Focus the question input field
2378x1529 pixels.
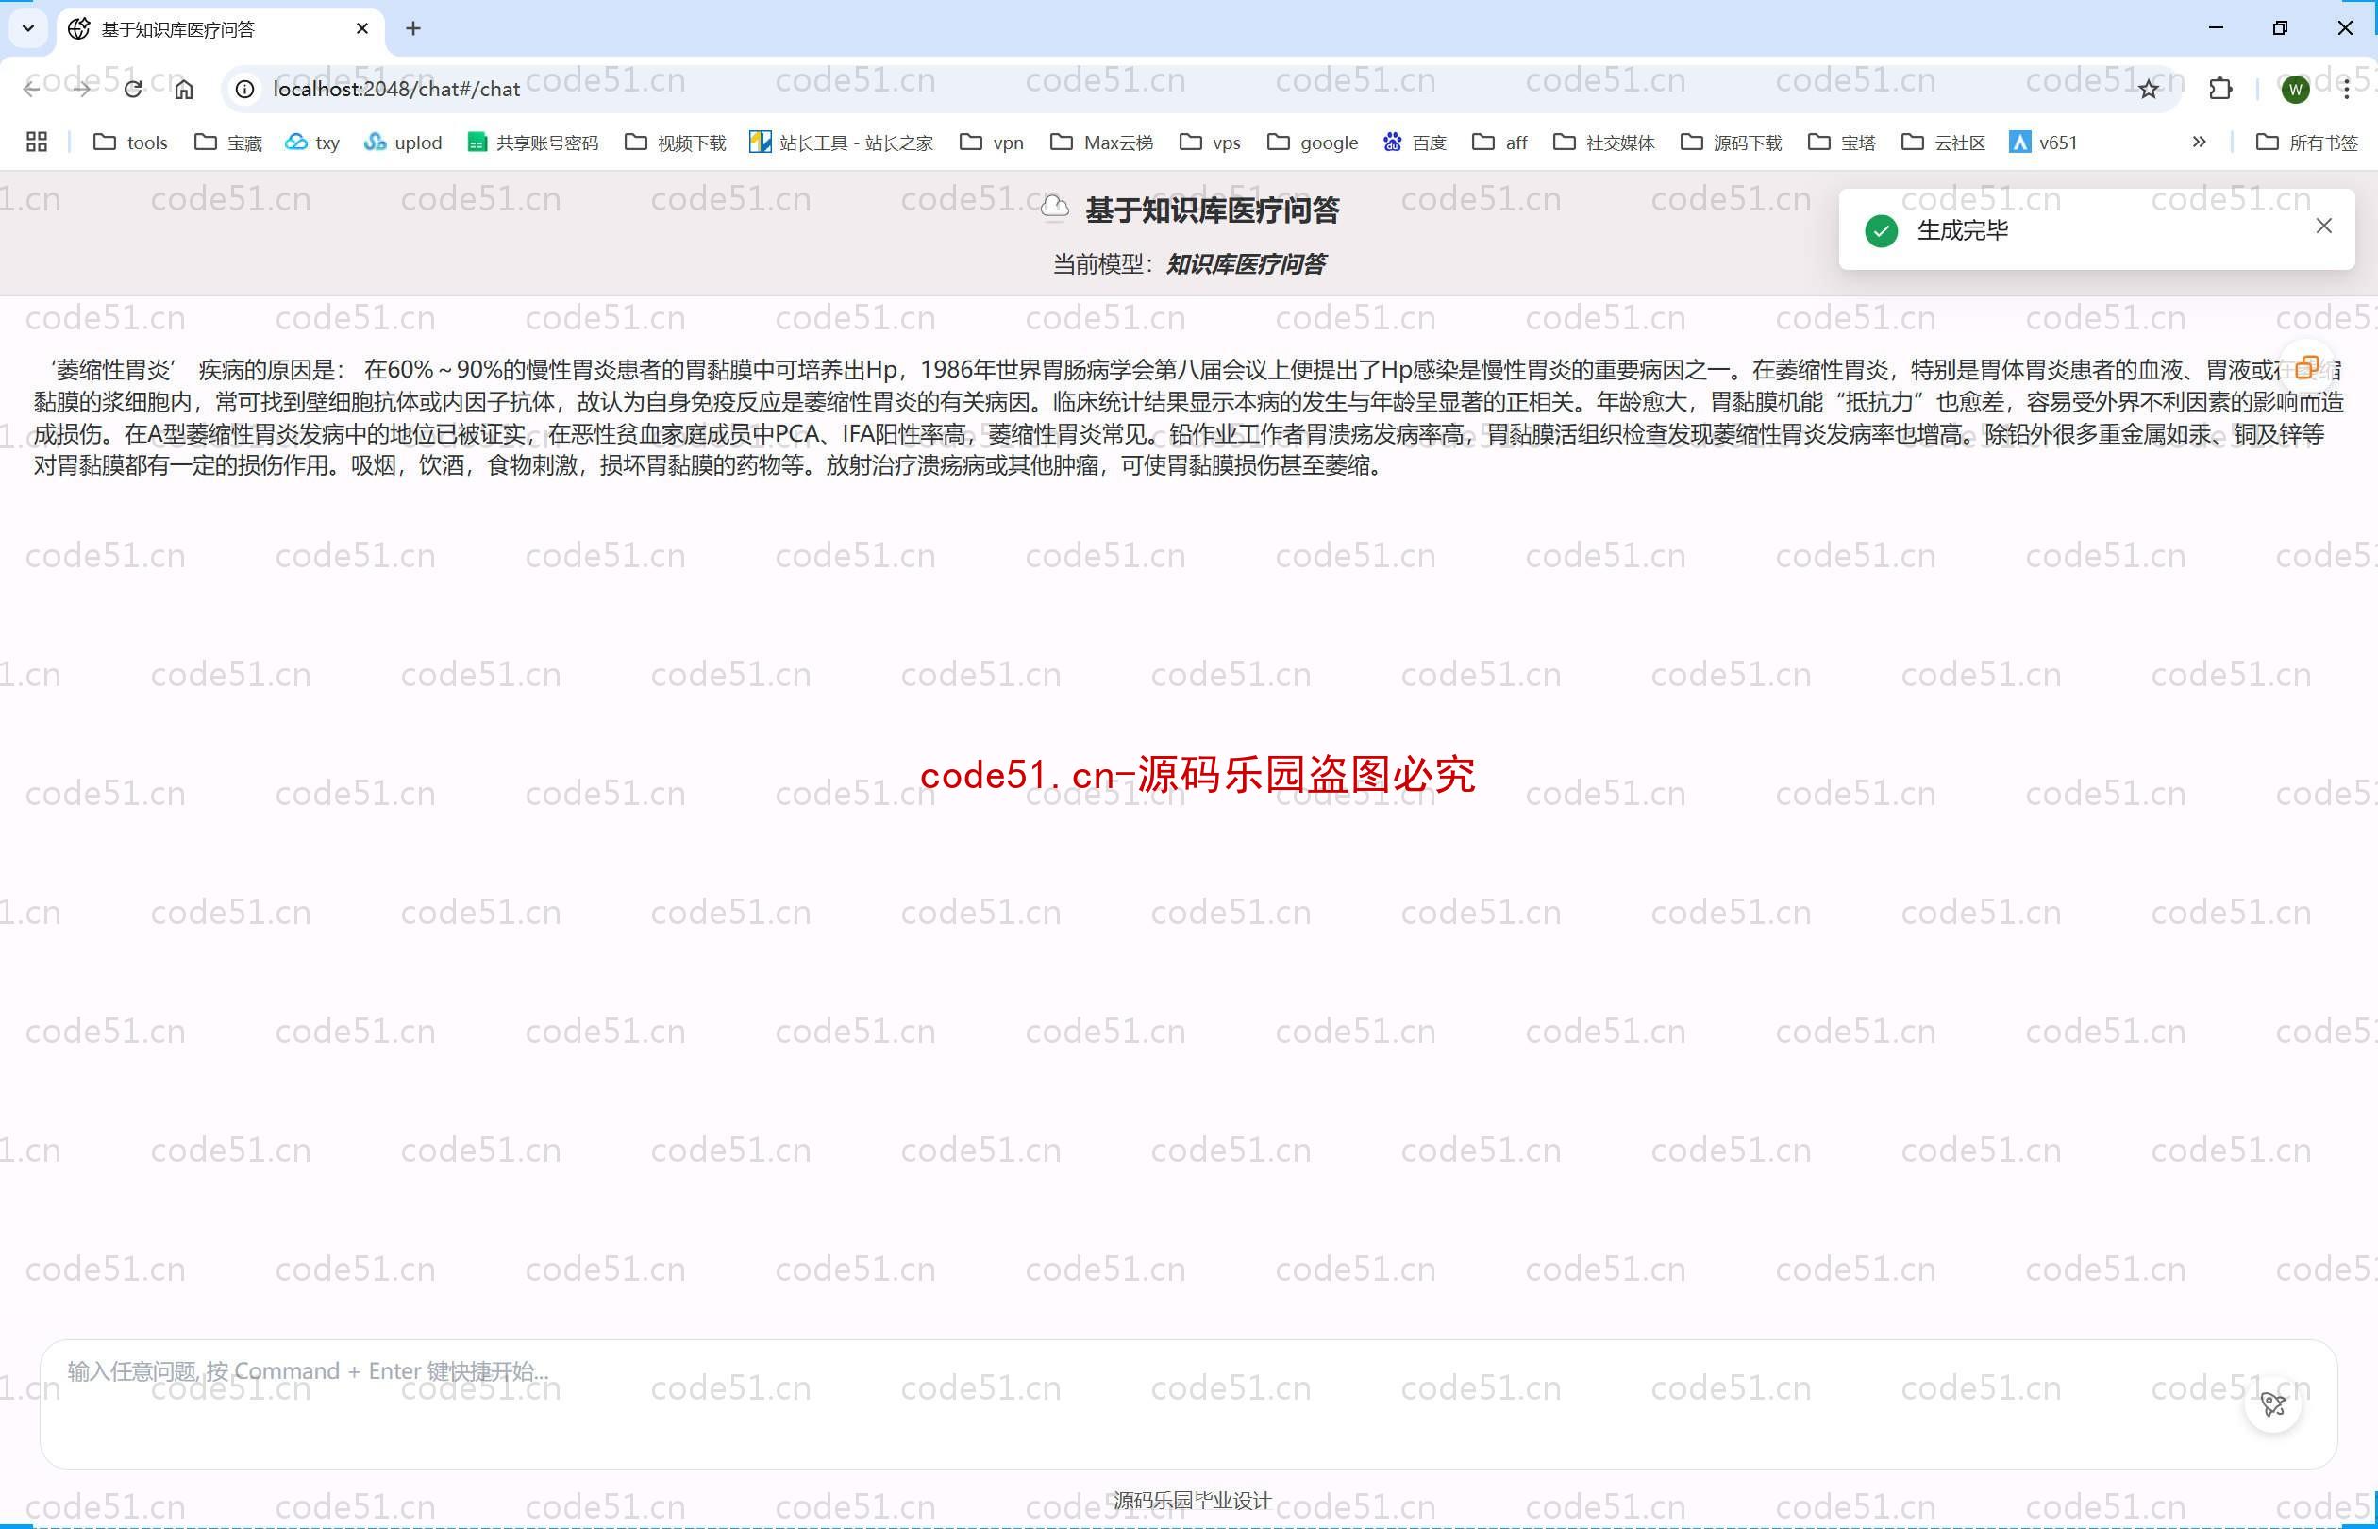click(x=1188, y=1403)
